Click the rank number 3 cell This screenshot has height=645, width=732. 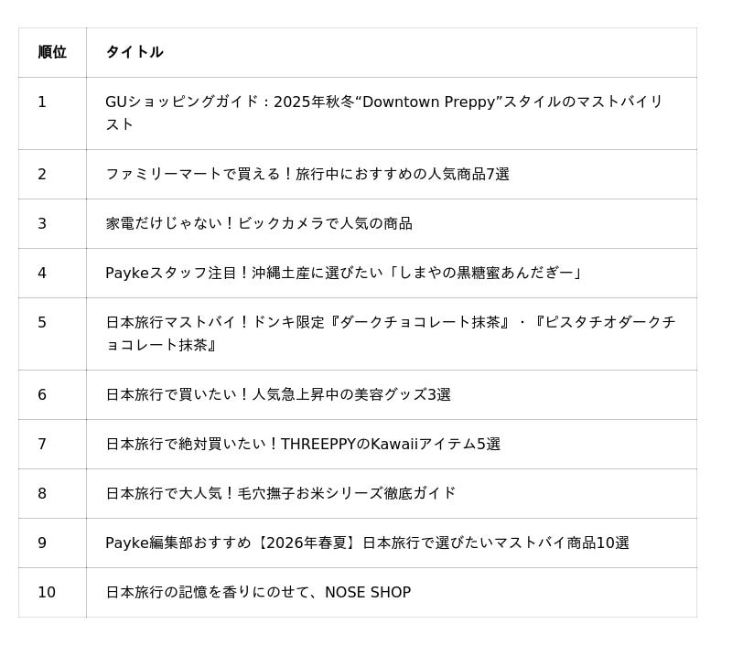42,223
